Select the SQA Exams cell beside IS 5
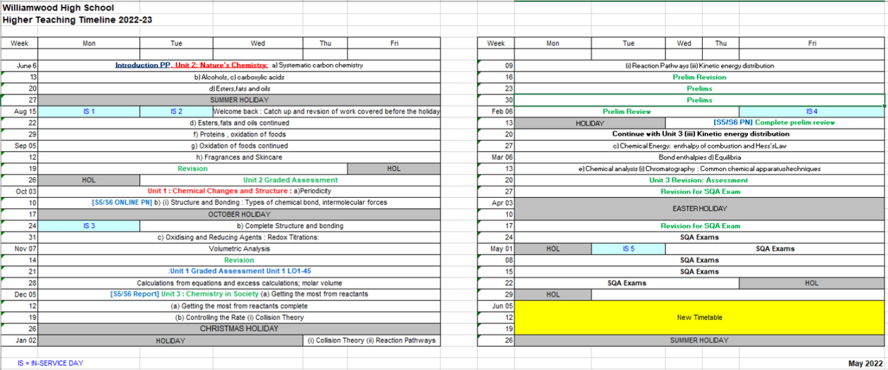Viewport: 888px width, 370px height. click(x=775, y=248)
